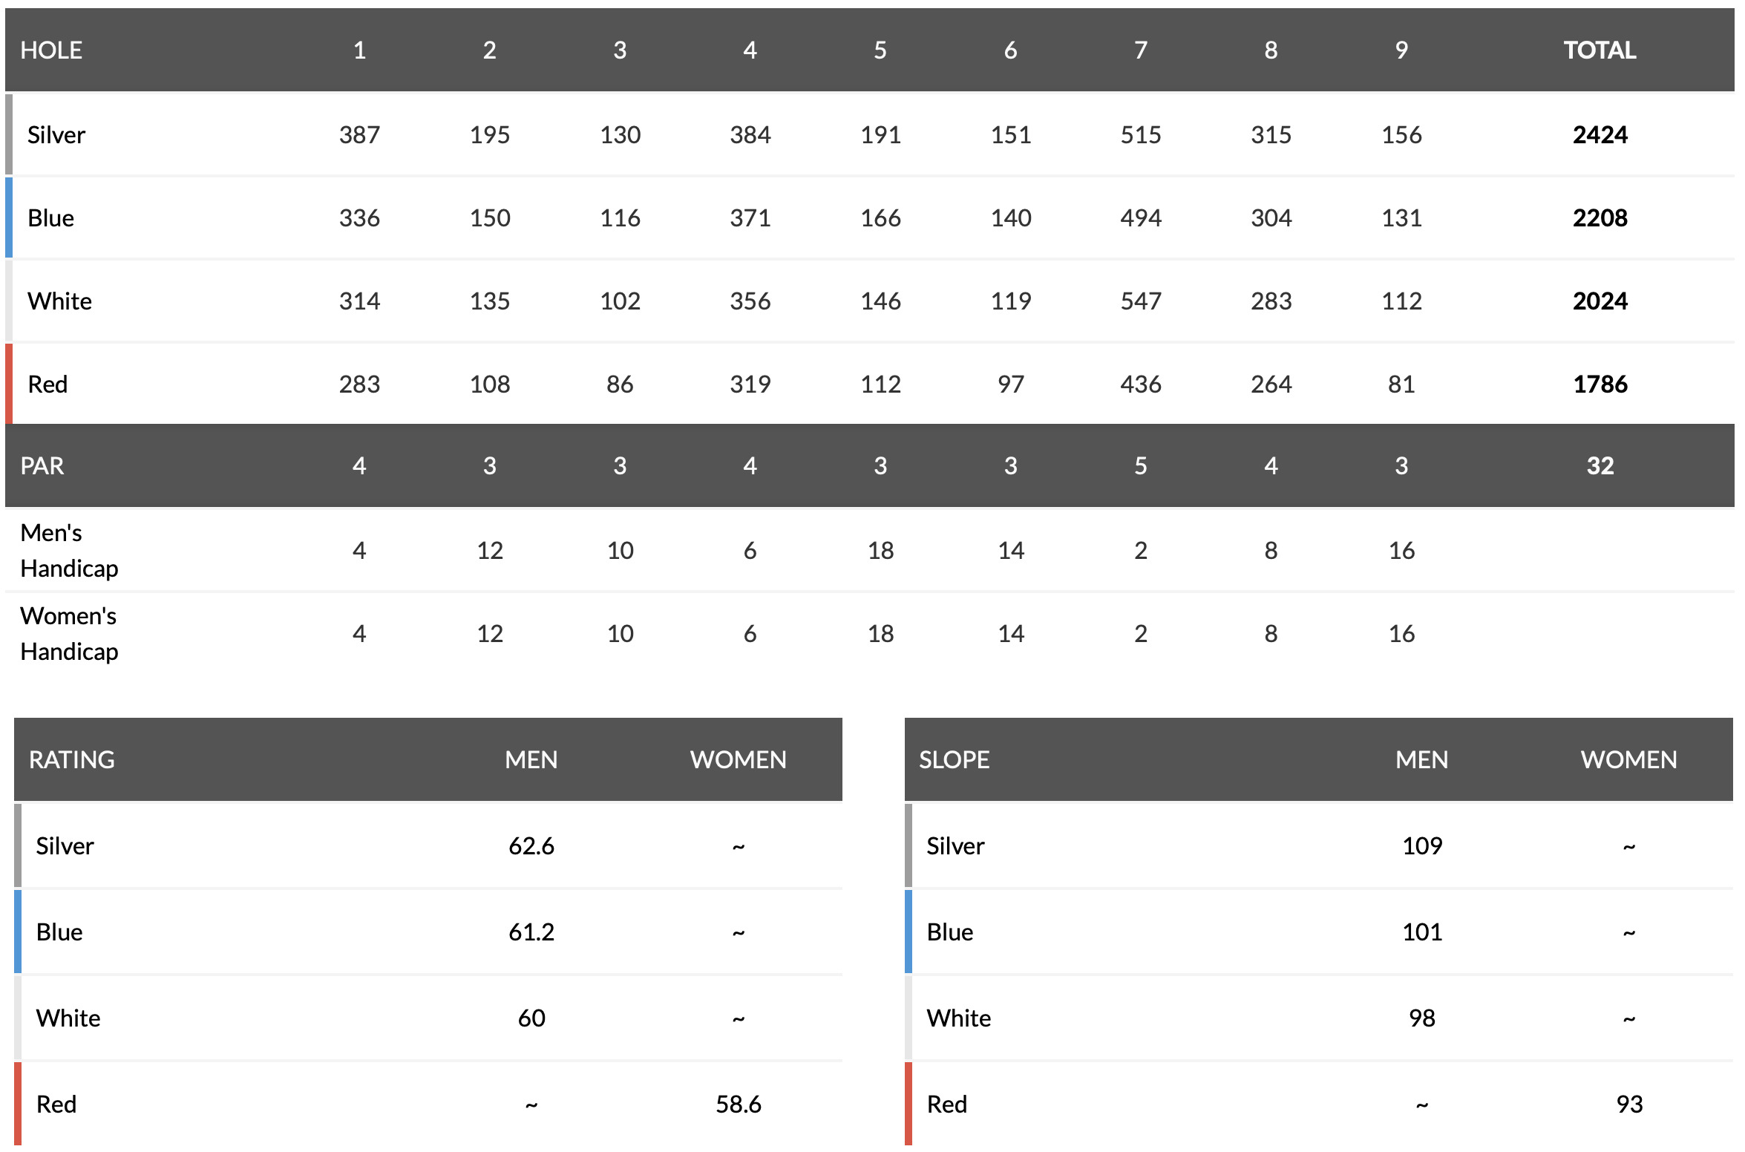Click the Red tee row label

[48, 384]
